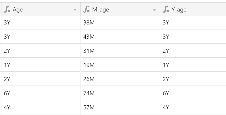Viewport: 226px width, 115px height.
Task: Select the Y_age column header label
Action: (179, 10)
